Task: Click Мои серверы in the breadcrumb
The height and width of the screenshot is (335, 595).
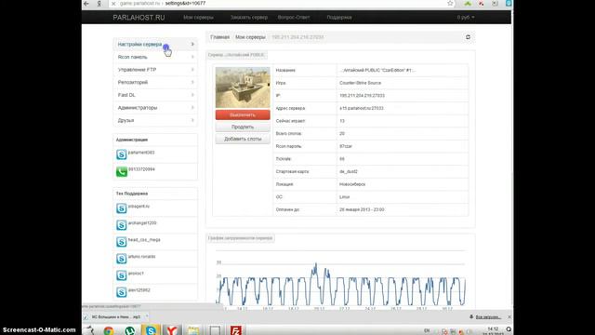Action: coord(250,37)
